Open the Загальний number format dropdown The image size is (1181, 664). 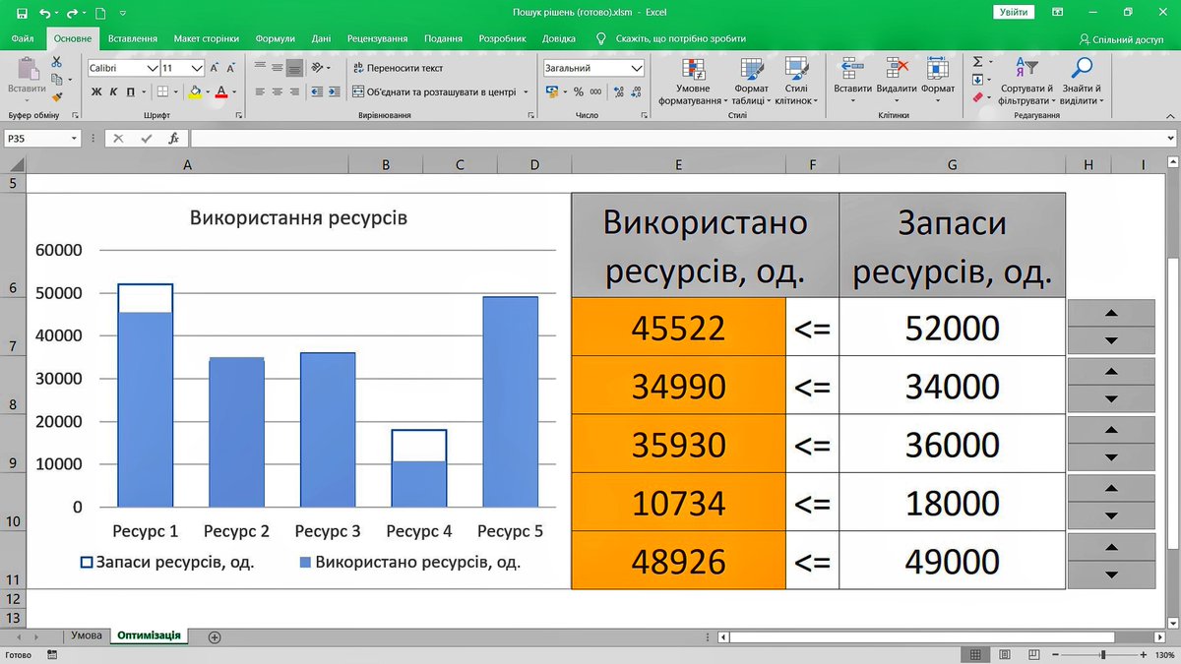pos(636,69)
